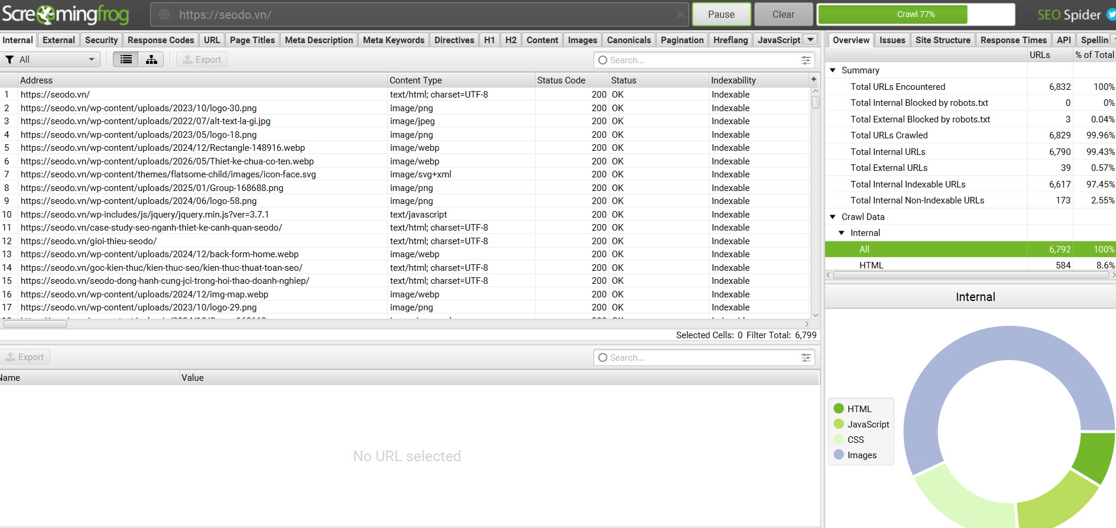Screen dimensions: 1116x528
Task: Pause the crawl
Action: pos(721,14)
